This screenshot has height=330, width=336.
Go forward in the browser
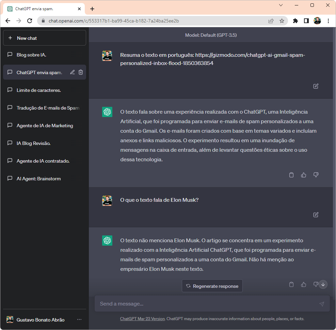tap(19, 21)
